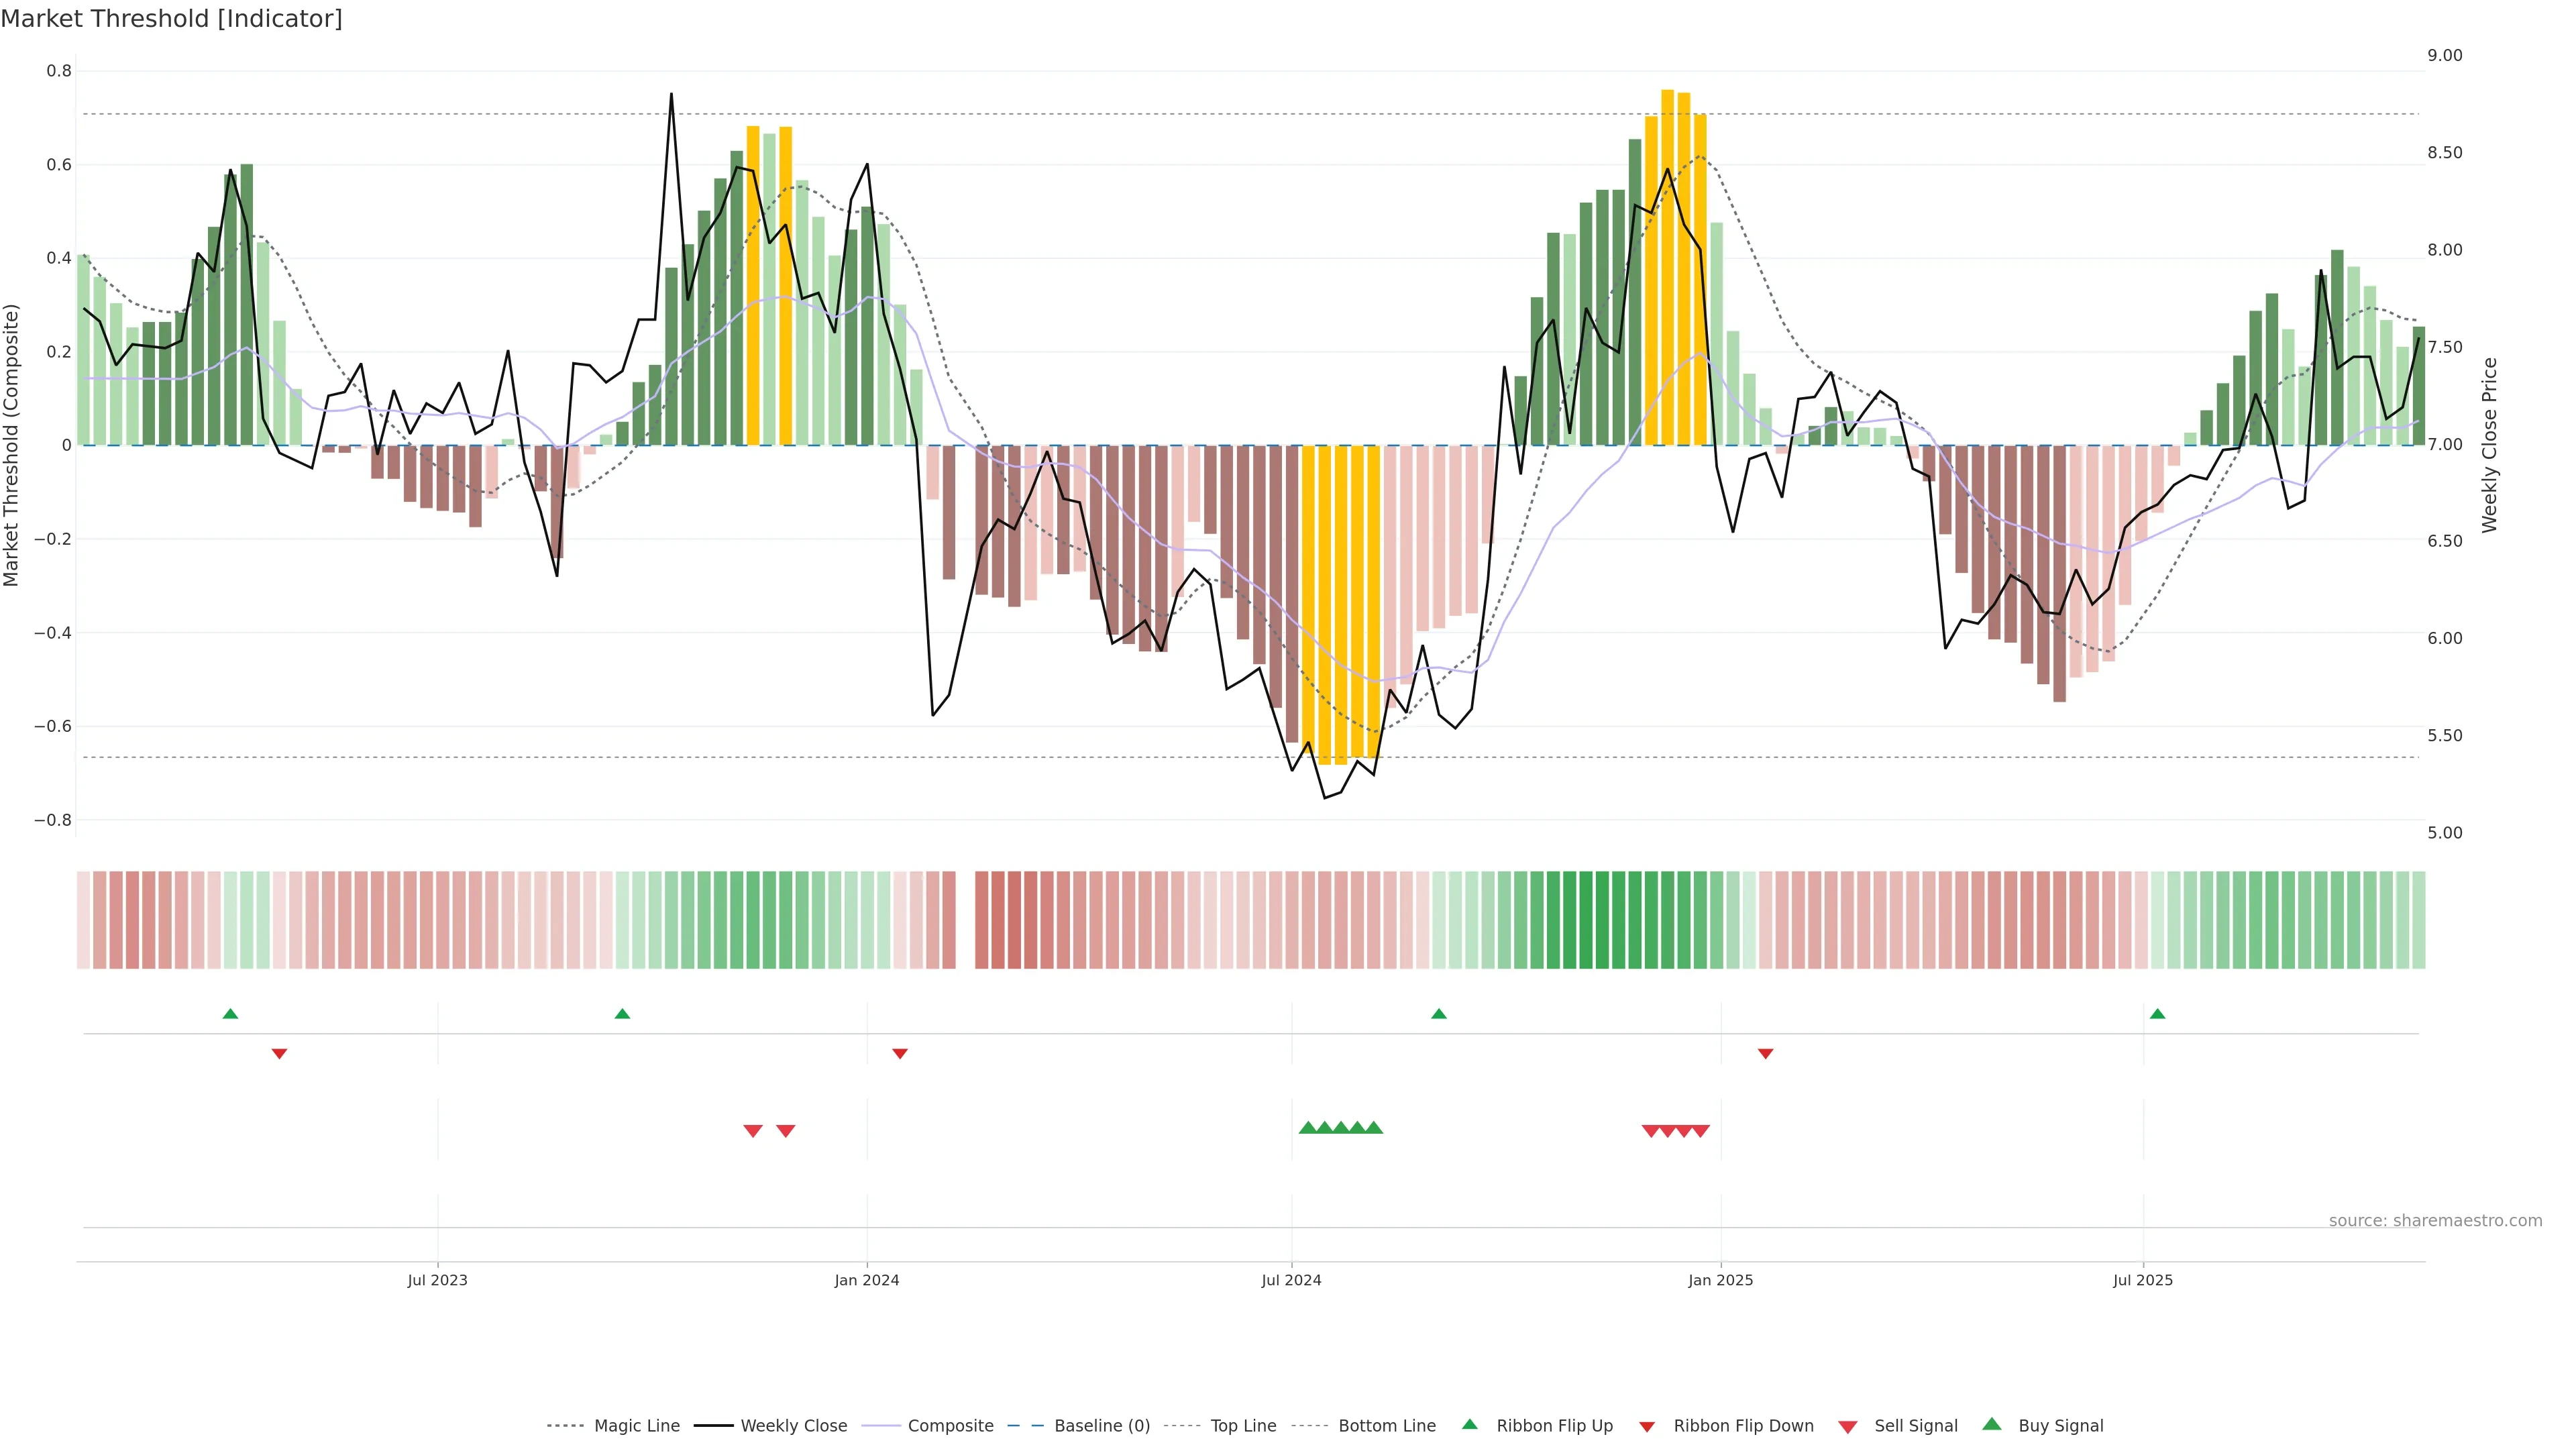Click ribbon flip up marker after Jul 2025

[2157, 1014]
